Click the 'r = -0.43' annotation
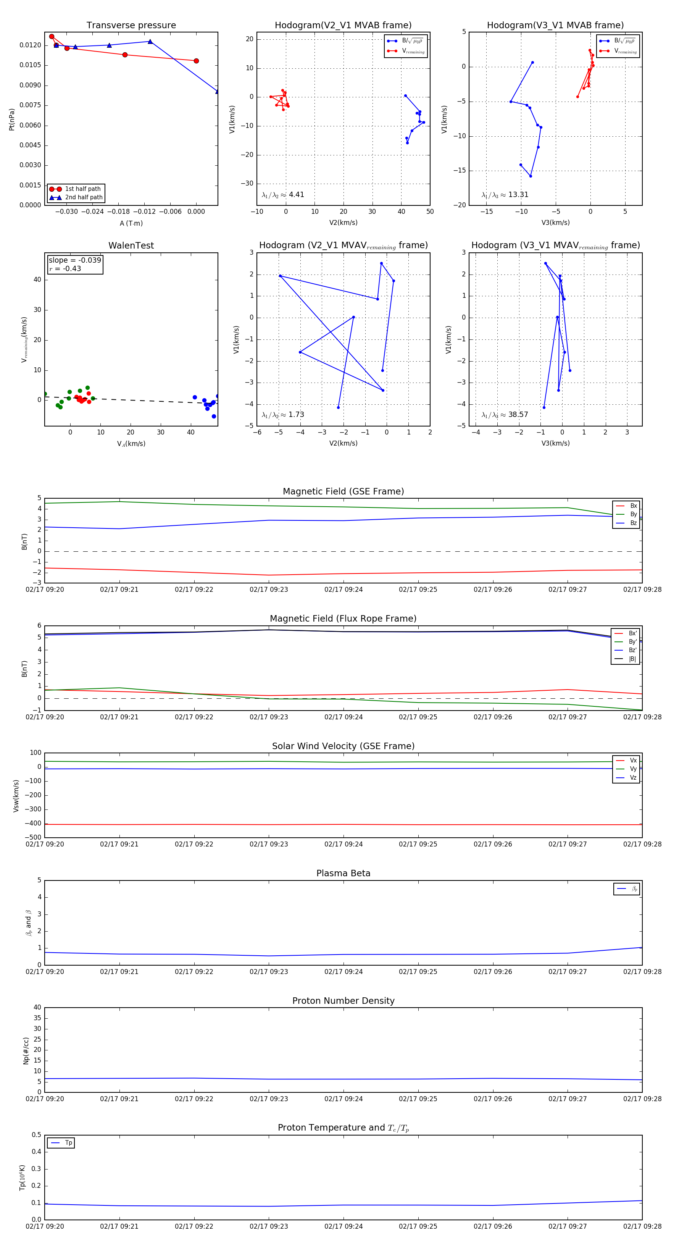Image resolution: width=687 pixels, height=1260 pixels. (x=65, y=269)
